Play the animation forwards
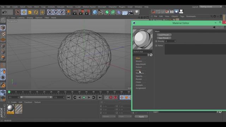 click(x=84, y=97)
